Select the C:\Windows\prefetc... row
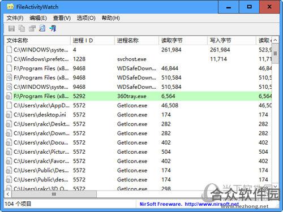The height and width of the screenshot is (212, 283). [138, 59]
